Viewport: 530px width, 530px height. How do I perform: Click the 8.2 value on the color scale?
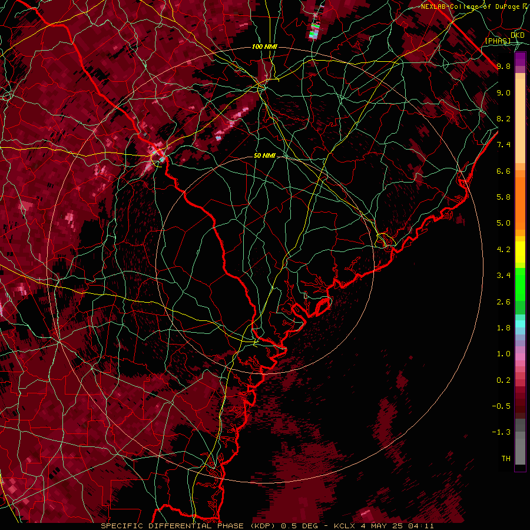503,118
